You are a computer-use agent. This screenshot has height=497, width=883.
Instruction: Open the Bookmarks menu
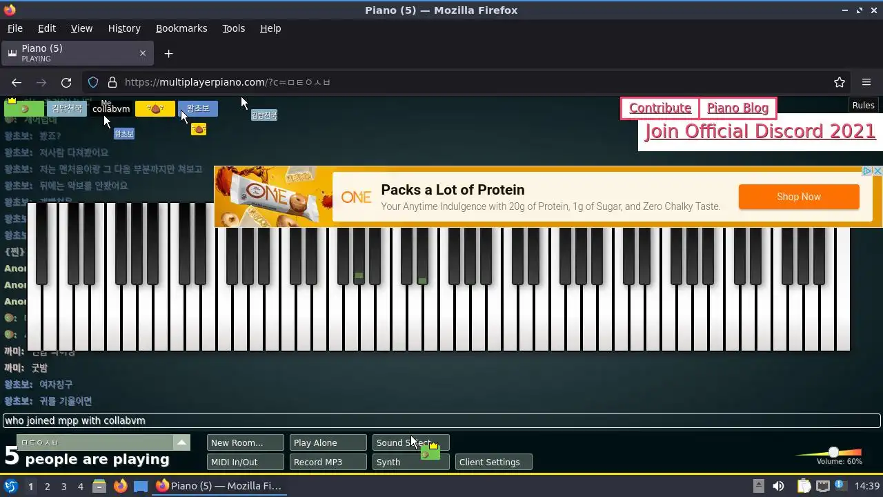tap(181, 28)
